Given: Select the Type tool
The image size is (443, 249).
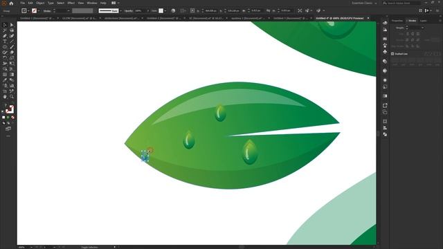Looking at the screenshot, I should point(5,41).
